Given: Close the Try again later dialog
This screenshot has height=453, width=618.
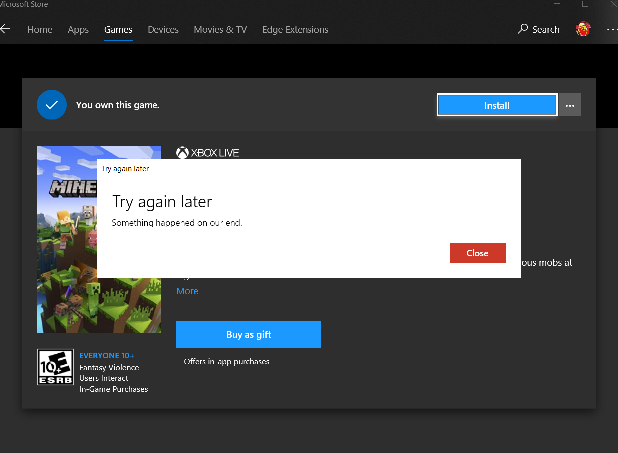Looking at the screenshot, I should (x=477, y=253).
